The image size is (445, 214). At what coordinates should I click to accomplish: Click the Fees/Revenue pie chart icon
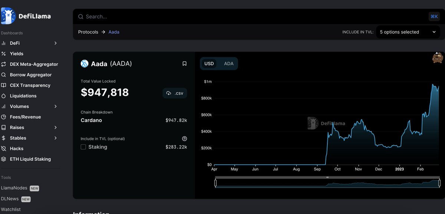point(3,117)
